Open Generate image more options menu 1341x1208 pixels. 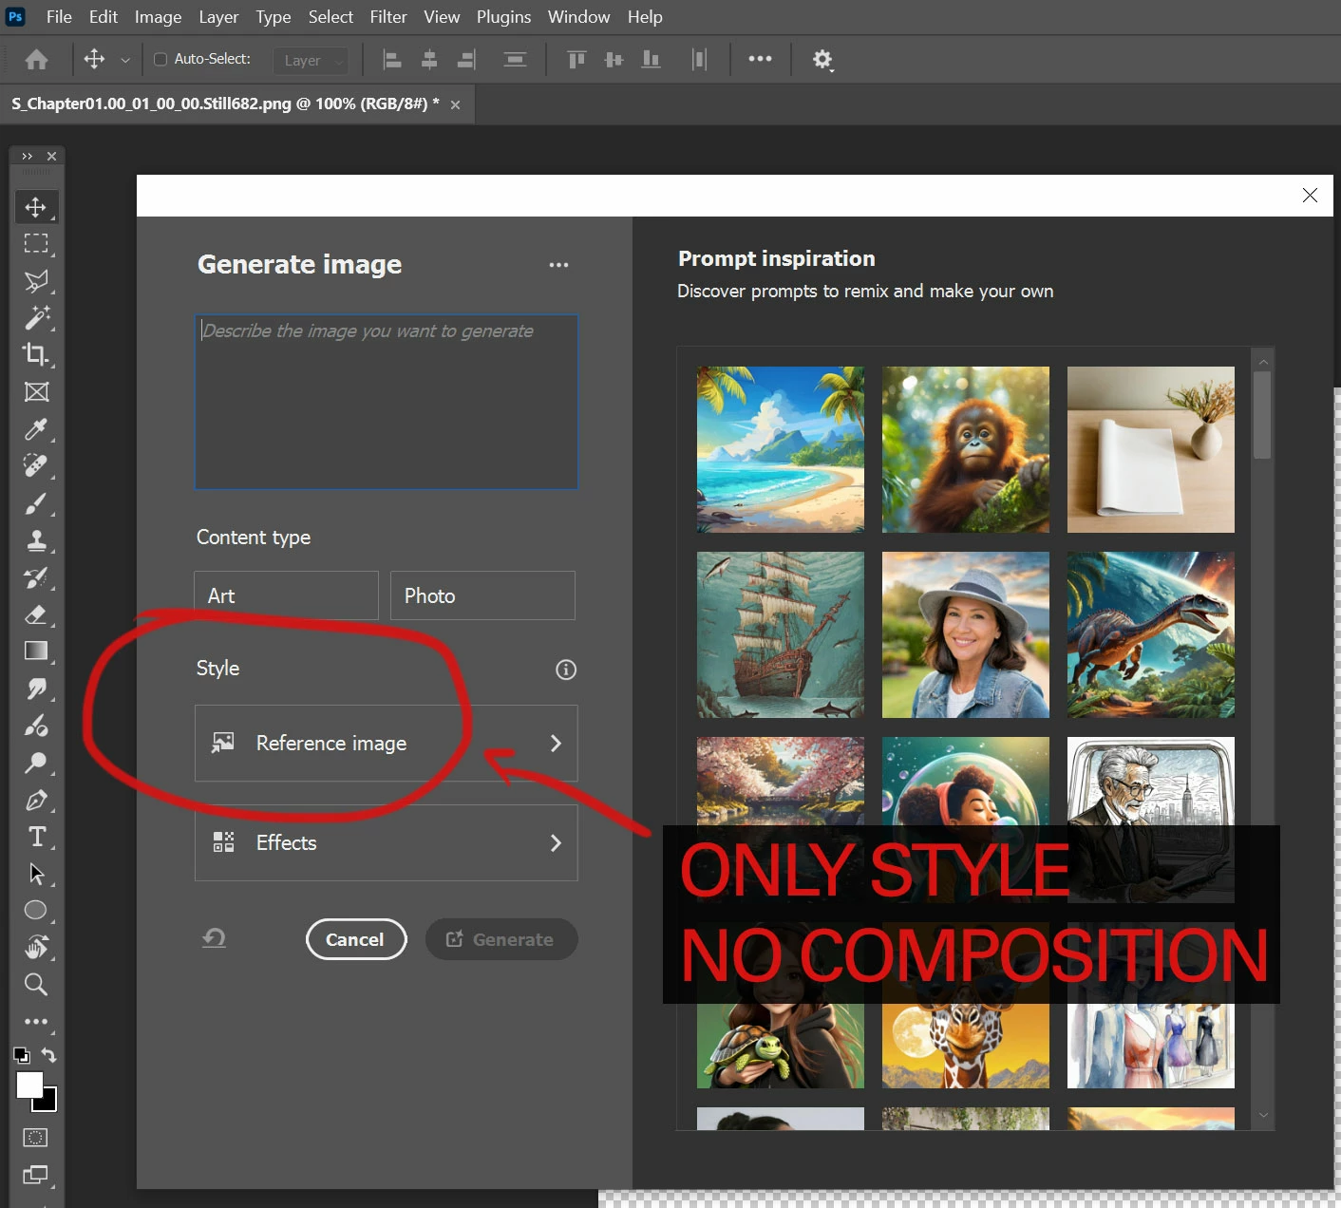click(558, 265)
